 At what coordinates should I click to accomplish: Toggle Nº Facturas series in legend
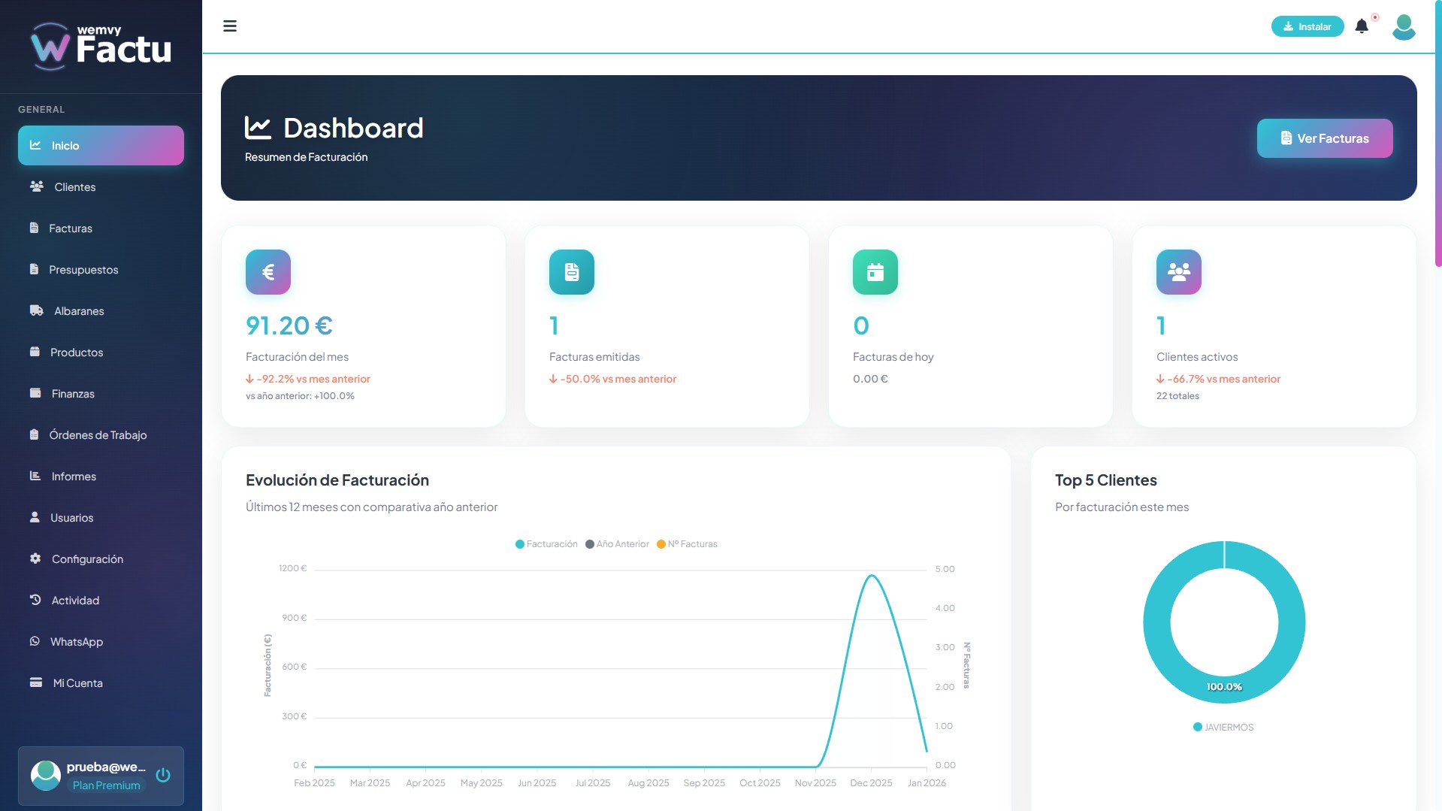point(687,544)
